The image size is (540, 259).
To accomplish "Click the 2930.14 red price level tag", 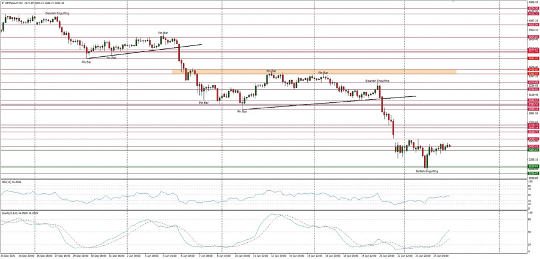I will point(533,109).
